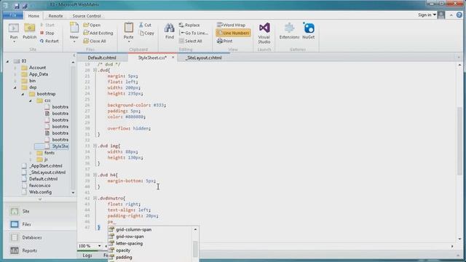Select the bin folder

point(28,81)
